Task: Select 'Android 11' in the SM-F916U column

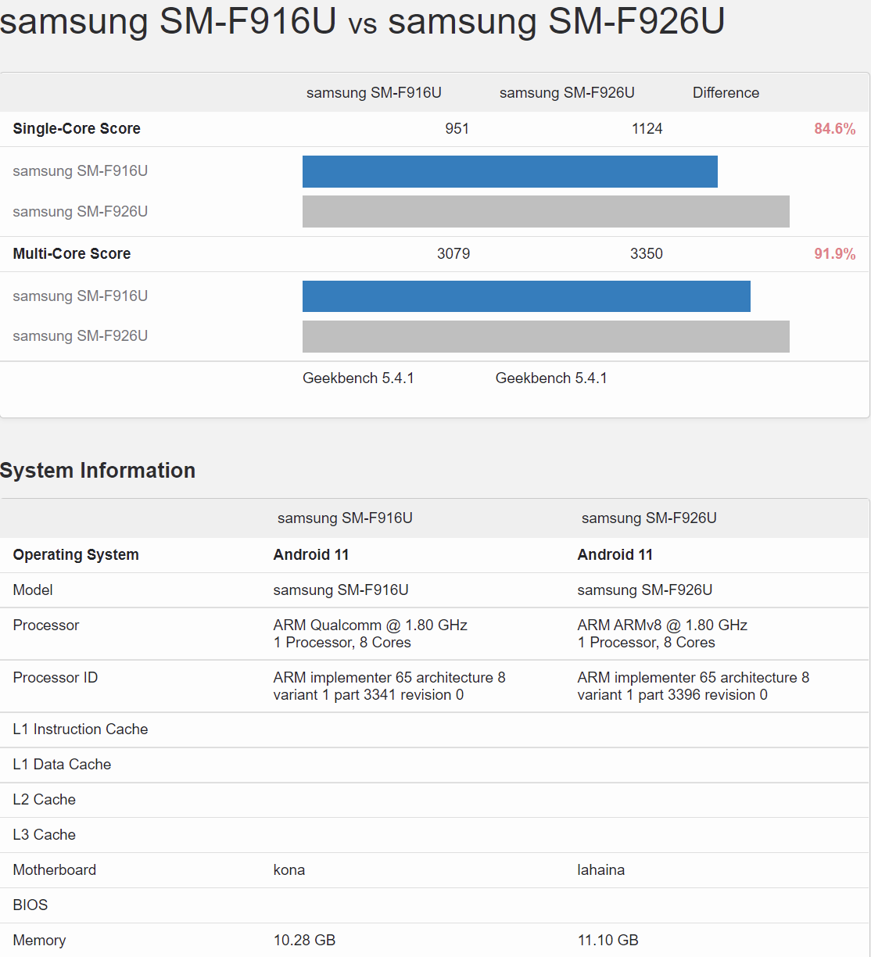Action: 311,555
